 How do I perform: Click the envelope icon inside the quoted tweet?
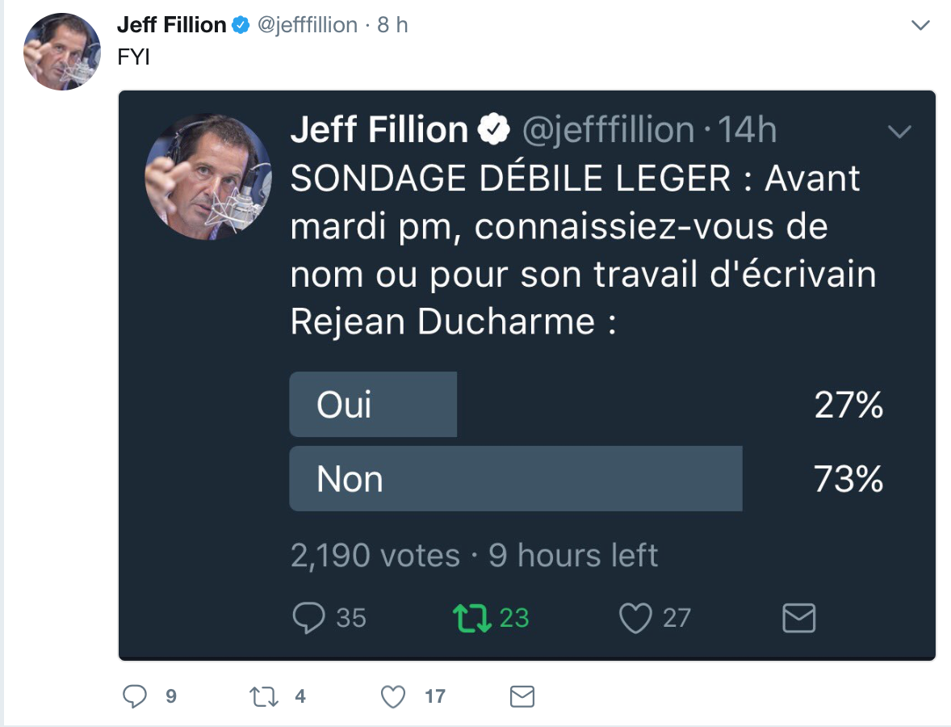[x=798, y=618]
